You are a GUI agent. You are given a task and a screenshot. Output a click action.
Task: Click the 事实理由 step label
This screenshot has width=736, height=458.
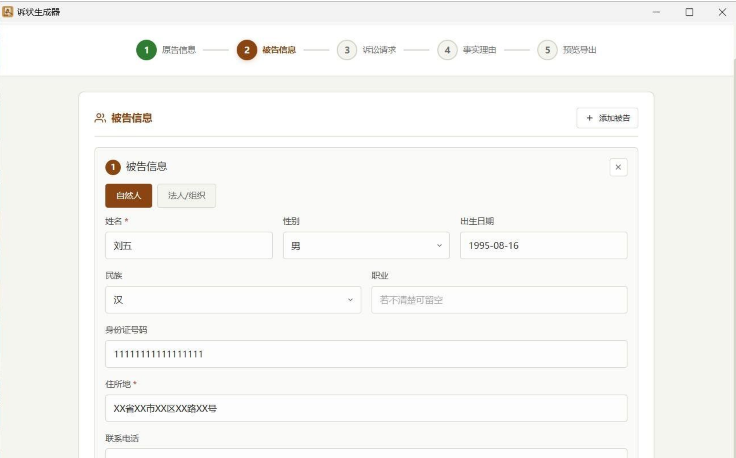point(480,50)
